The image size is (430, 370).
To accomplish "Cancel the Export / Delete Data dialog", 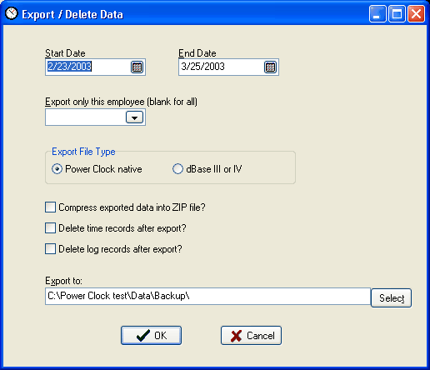I will 251,336.
